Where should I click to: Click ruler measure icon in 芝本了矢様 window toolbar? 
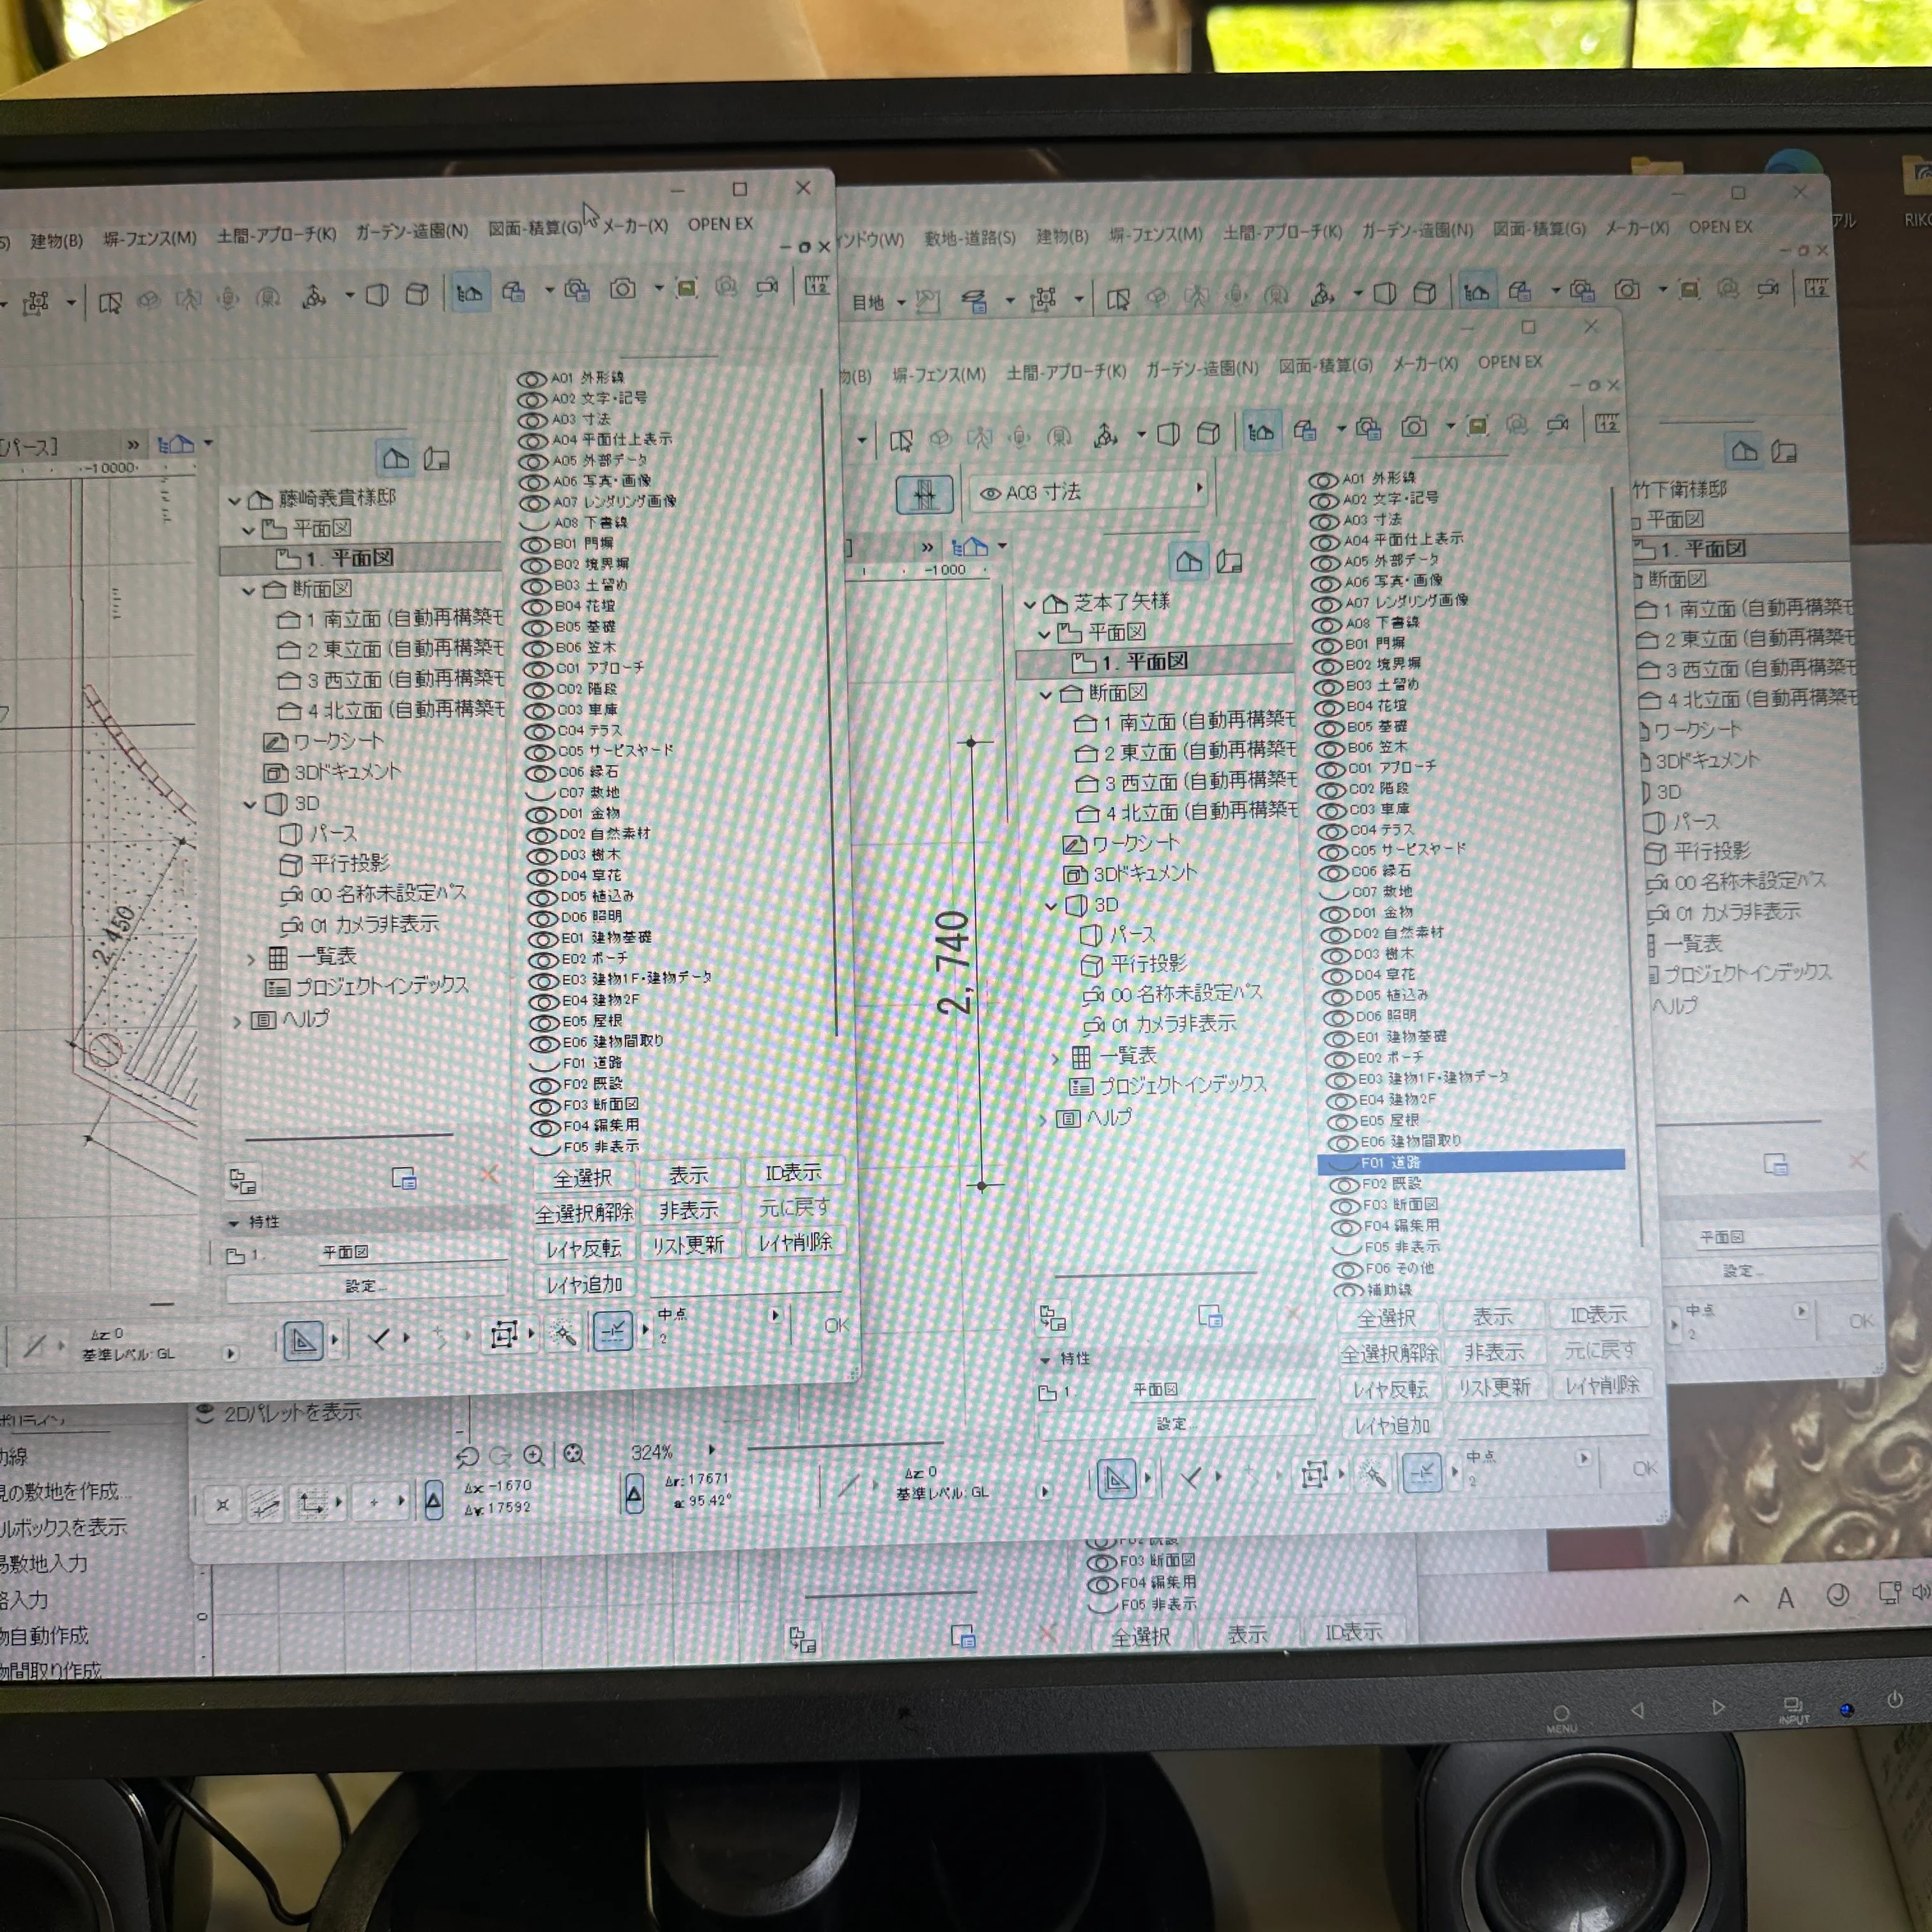tap(1607, 423)
